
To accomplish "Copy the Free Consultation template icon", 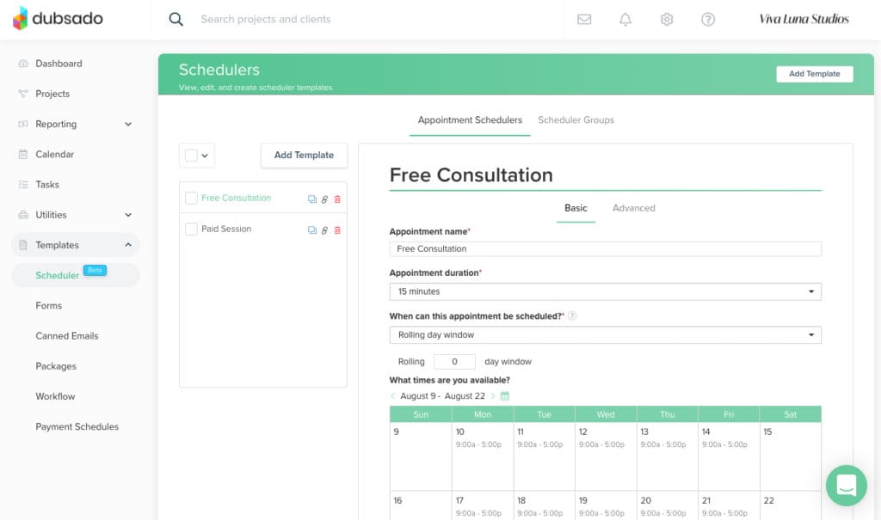I will pos(311,199).
